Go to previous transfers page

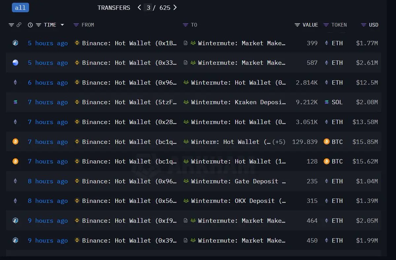[x=139, y=7]
